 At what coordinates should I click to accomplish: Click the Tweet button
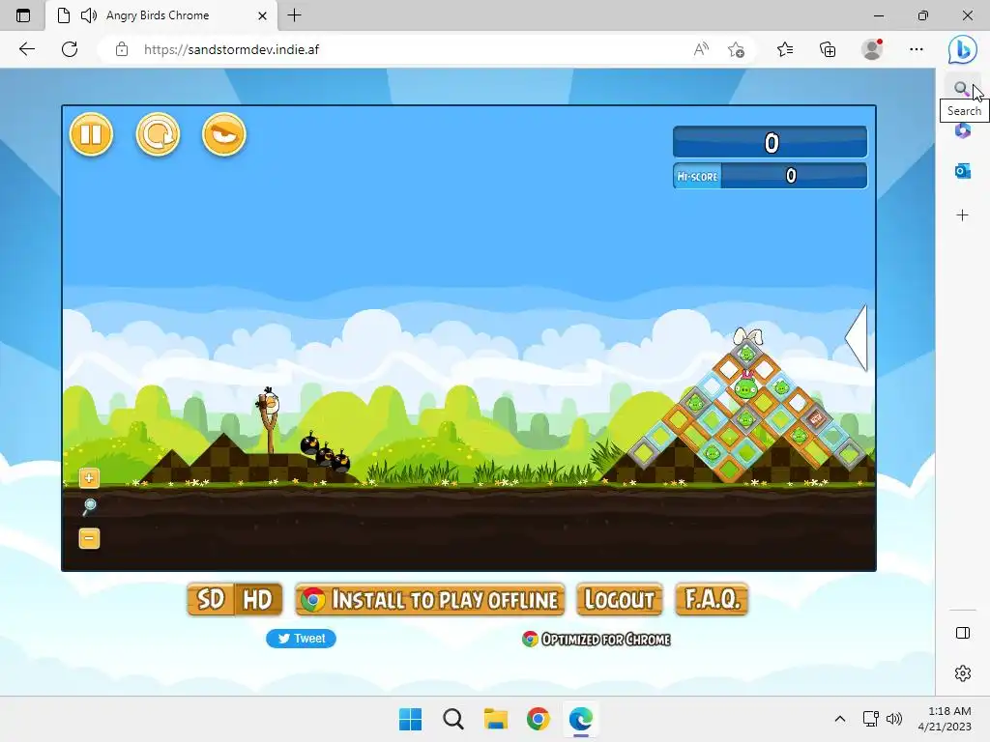click(x=302, y=639)
